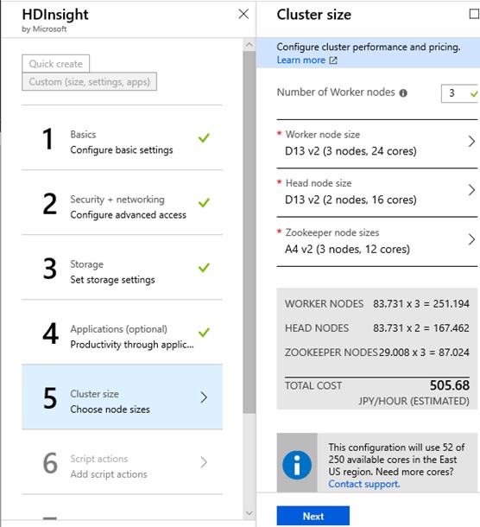Click the HEAD NODES cost line 167.462

(377, 328)
